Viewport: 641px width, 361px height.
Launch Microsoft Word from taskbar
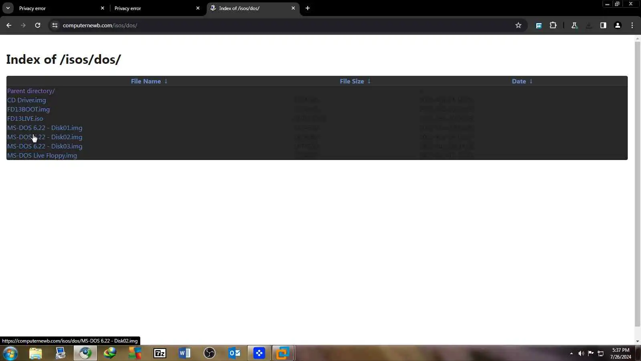[x=185, y=353]
